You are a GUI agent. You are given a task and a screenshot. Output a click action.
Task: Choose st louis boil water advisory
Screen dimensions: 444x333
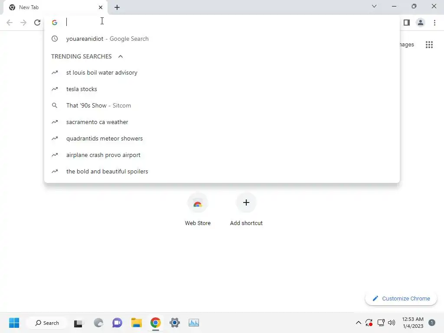222,72
